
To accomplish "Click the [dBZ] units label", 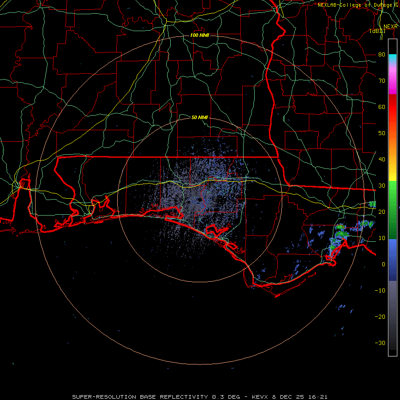I will click(377, 31).
